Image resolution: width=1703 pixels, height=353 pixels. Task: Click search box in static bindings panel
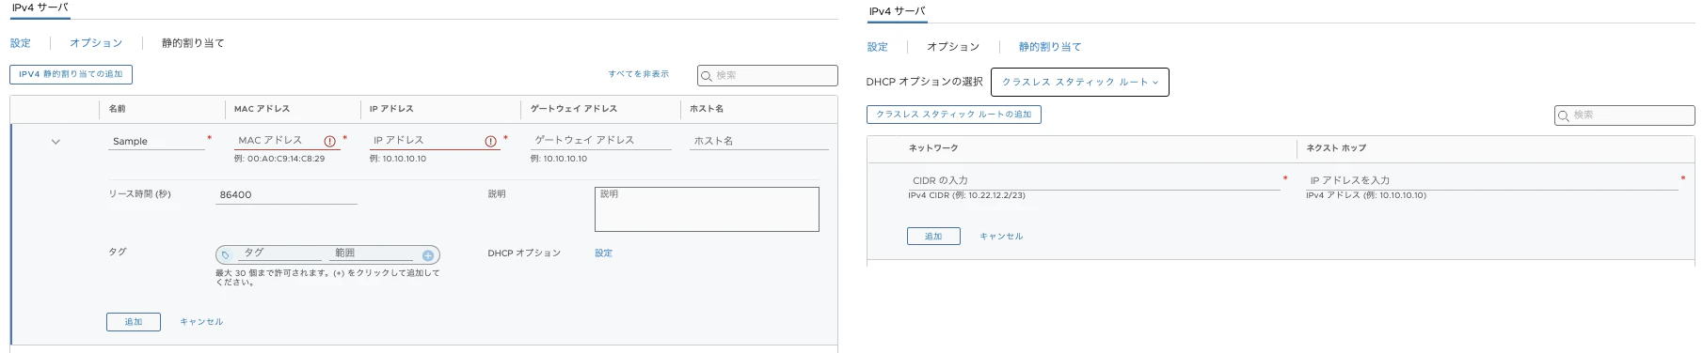pos(768,75)
